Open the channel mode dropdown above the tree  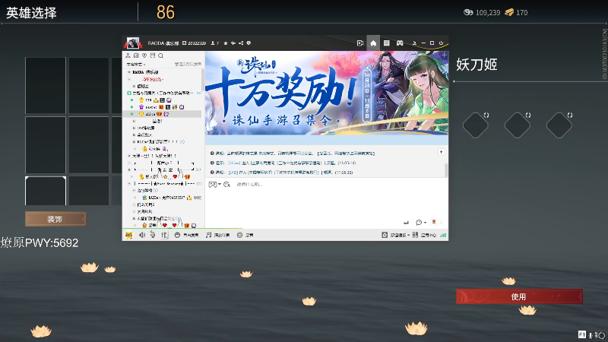click(x=136, y=64)
